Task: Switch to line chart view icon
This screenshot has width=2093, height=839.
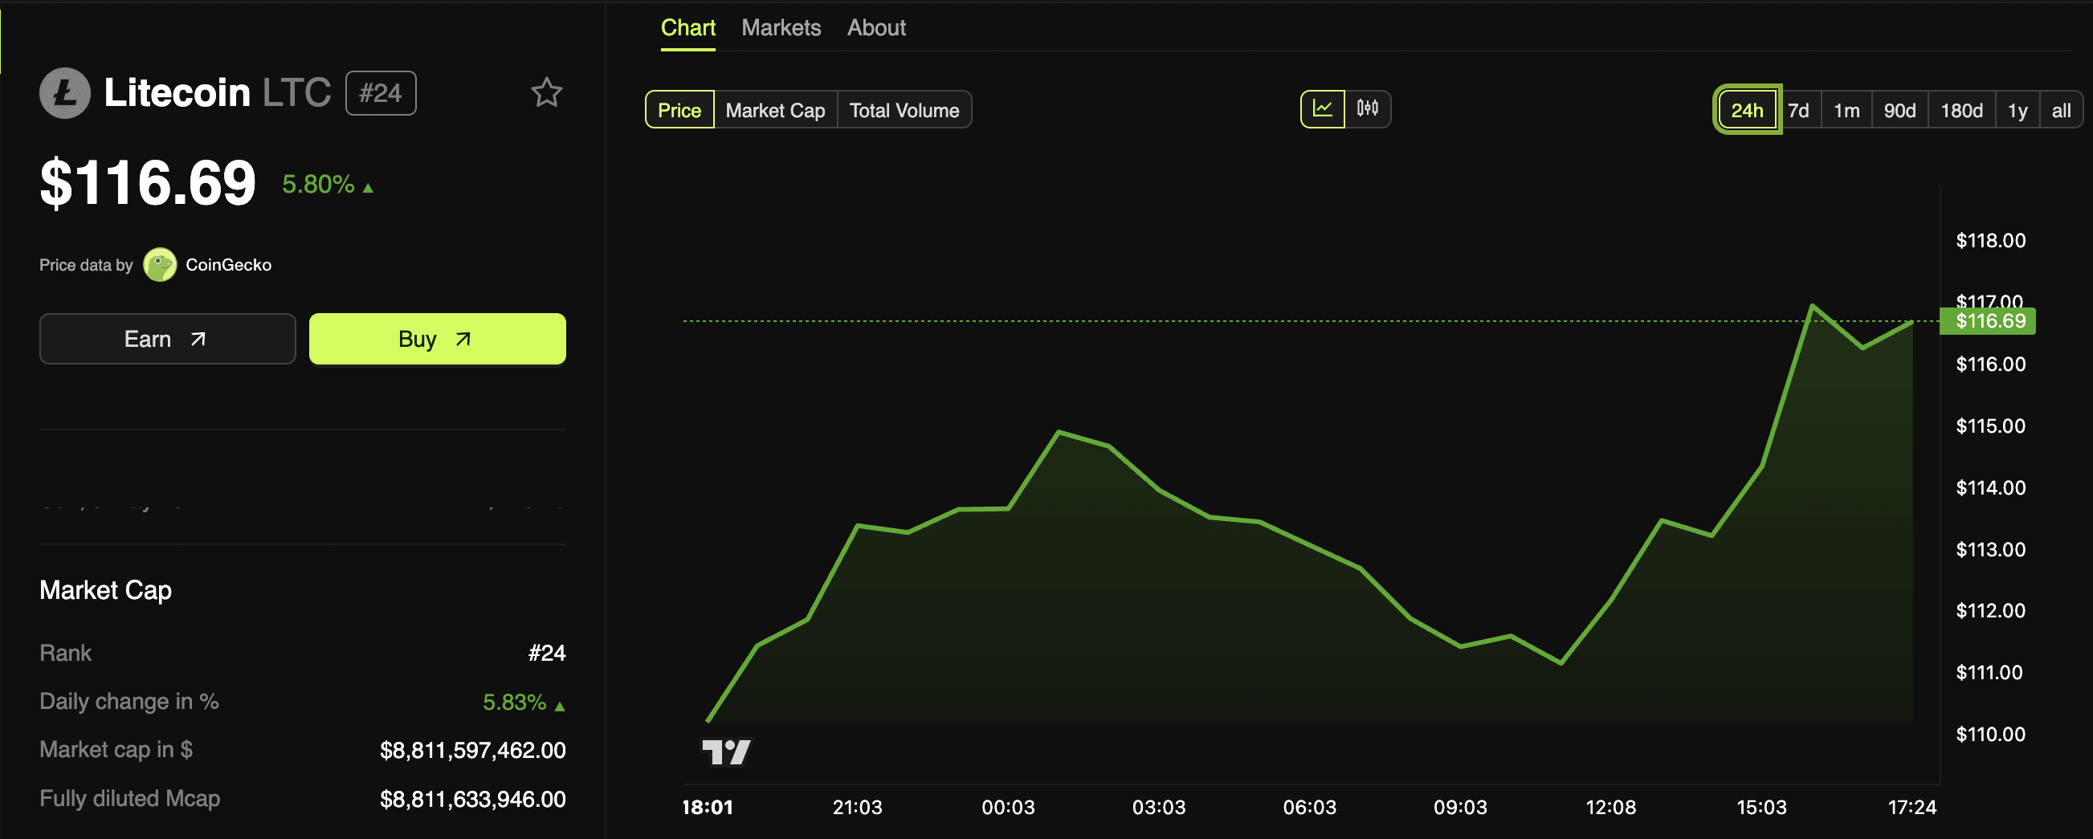Action: click(x=1323, y=109)
